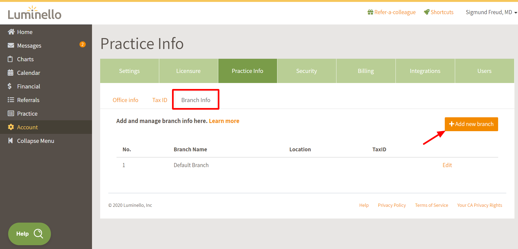The image size is (518, 249).
Task: Open Messages via the envelope icon
Action: (11, 45)
